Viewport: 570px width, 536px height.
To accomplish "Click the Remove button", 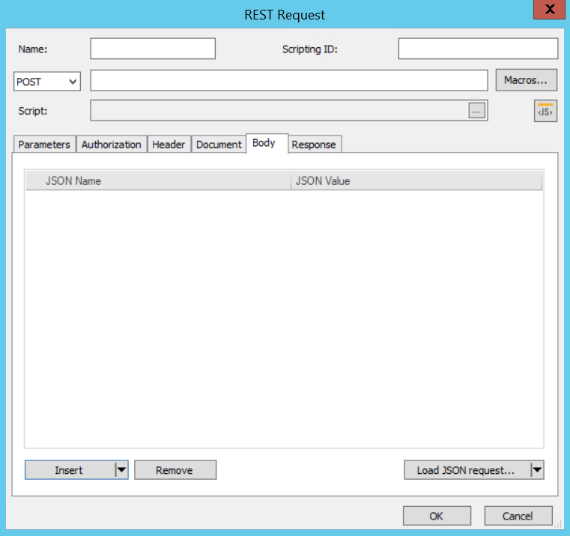I will point(175,470).
